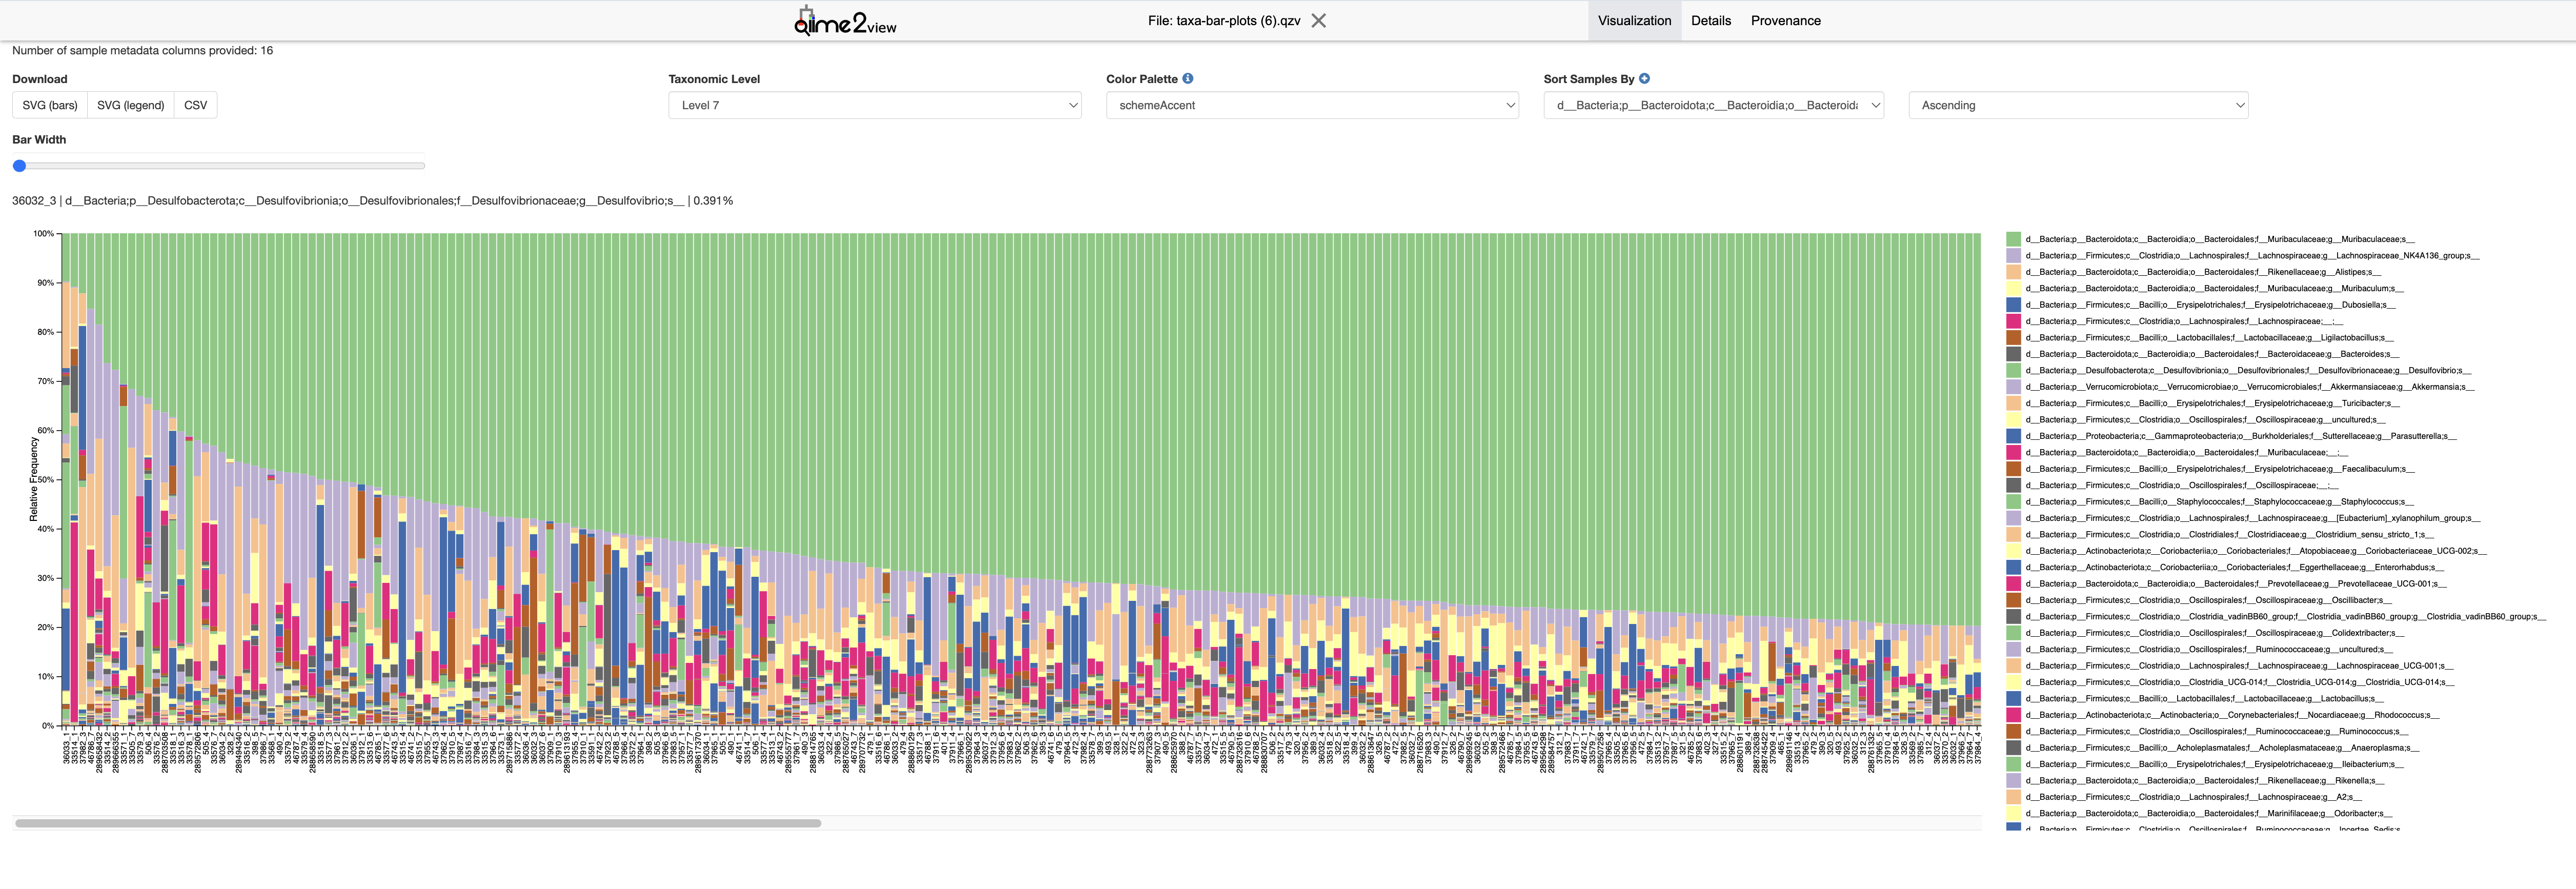The width and height of the screenshot is (2576, 889).
Task: Click the 'File: taxa-bar-plots (6).qzv' title
Action: coord(1224,20)
